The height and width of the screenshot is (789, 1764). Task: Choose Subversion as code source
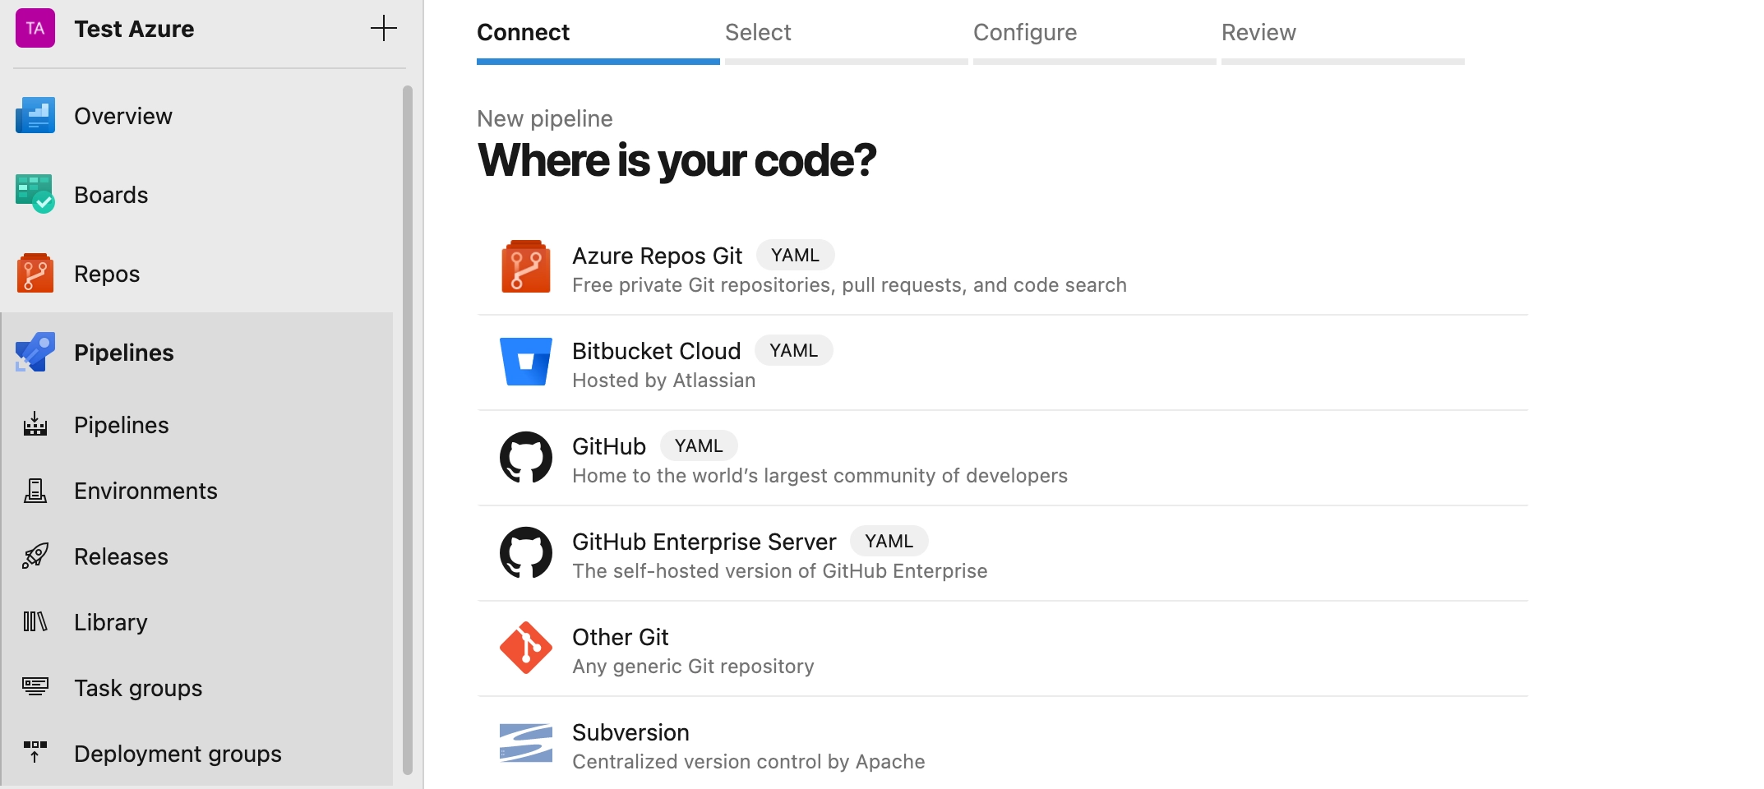point(1003,745)
